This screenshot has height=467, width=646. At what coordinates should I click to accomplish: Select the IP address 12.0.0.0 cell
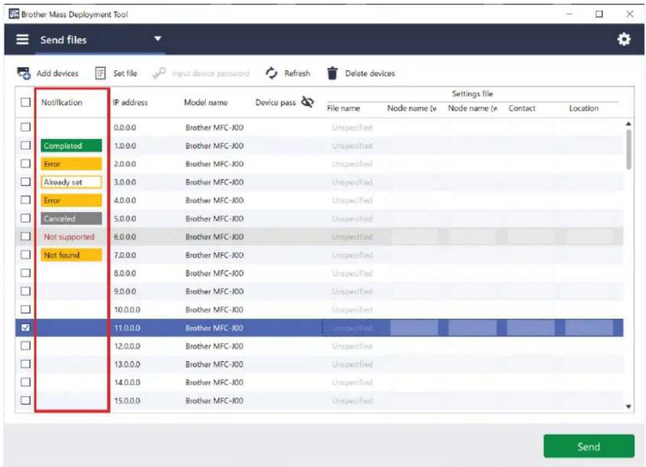click(127, 346)
